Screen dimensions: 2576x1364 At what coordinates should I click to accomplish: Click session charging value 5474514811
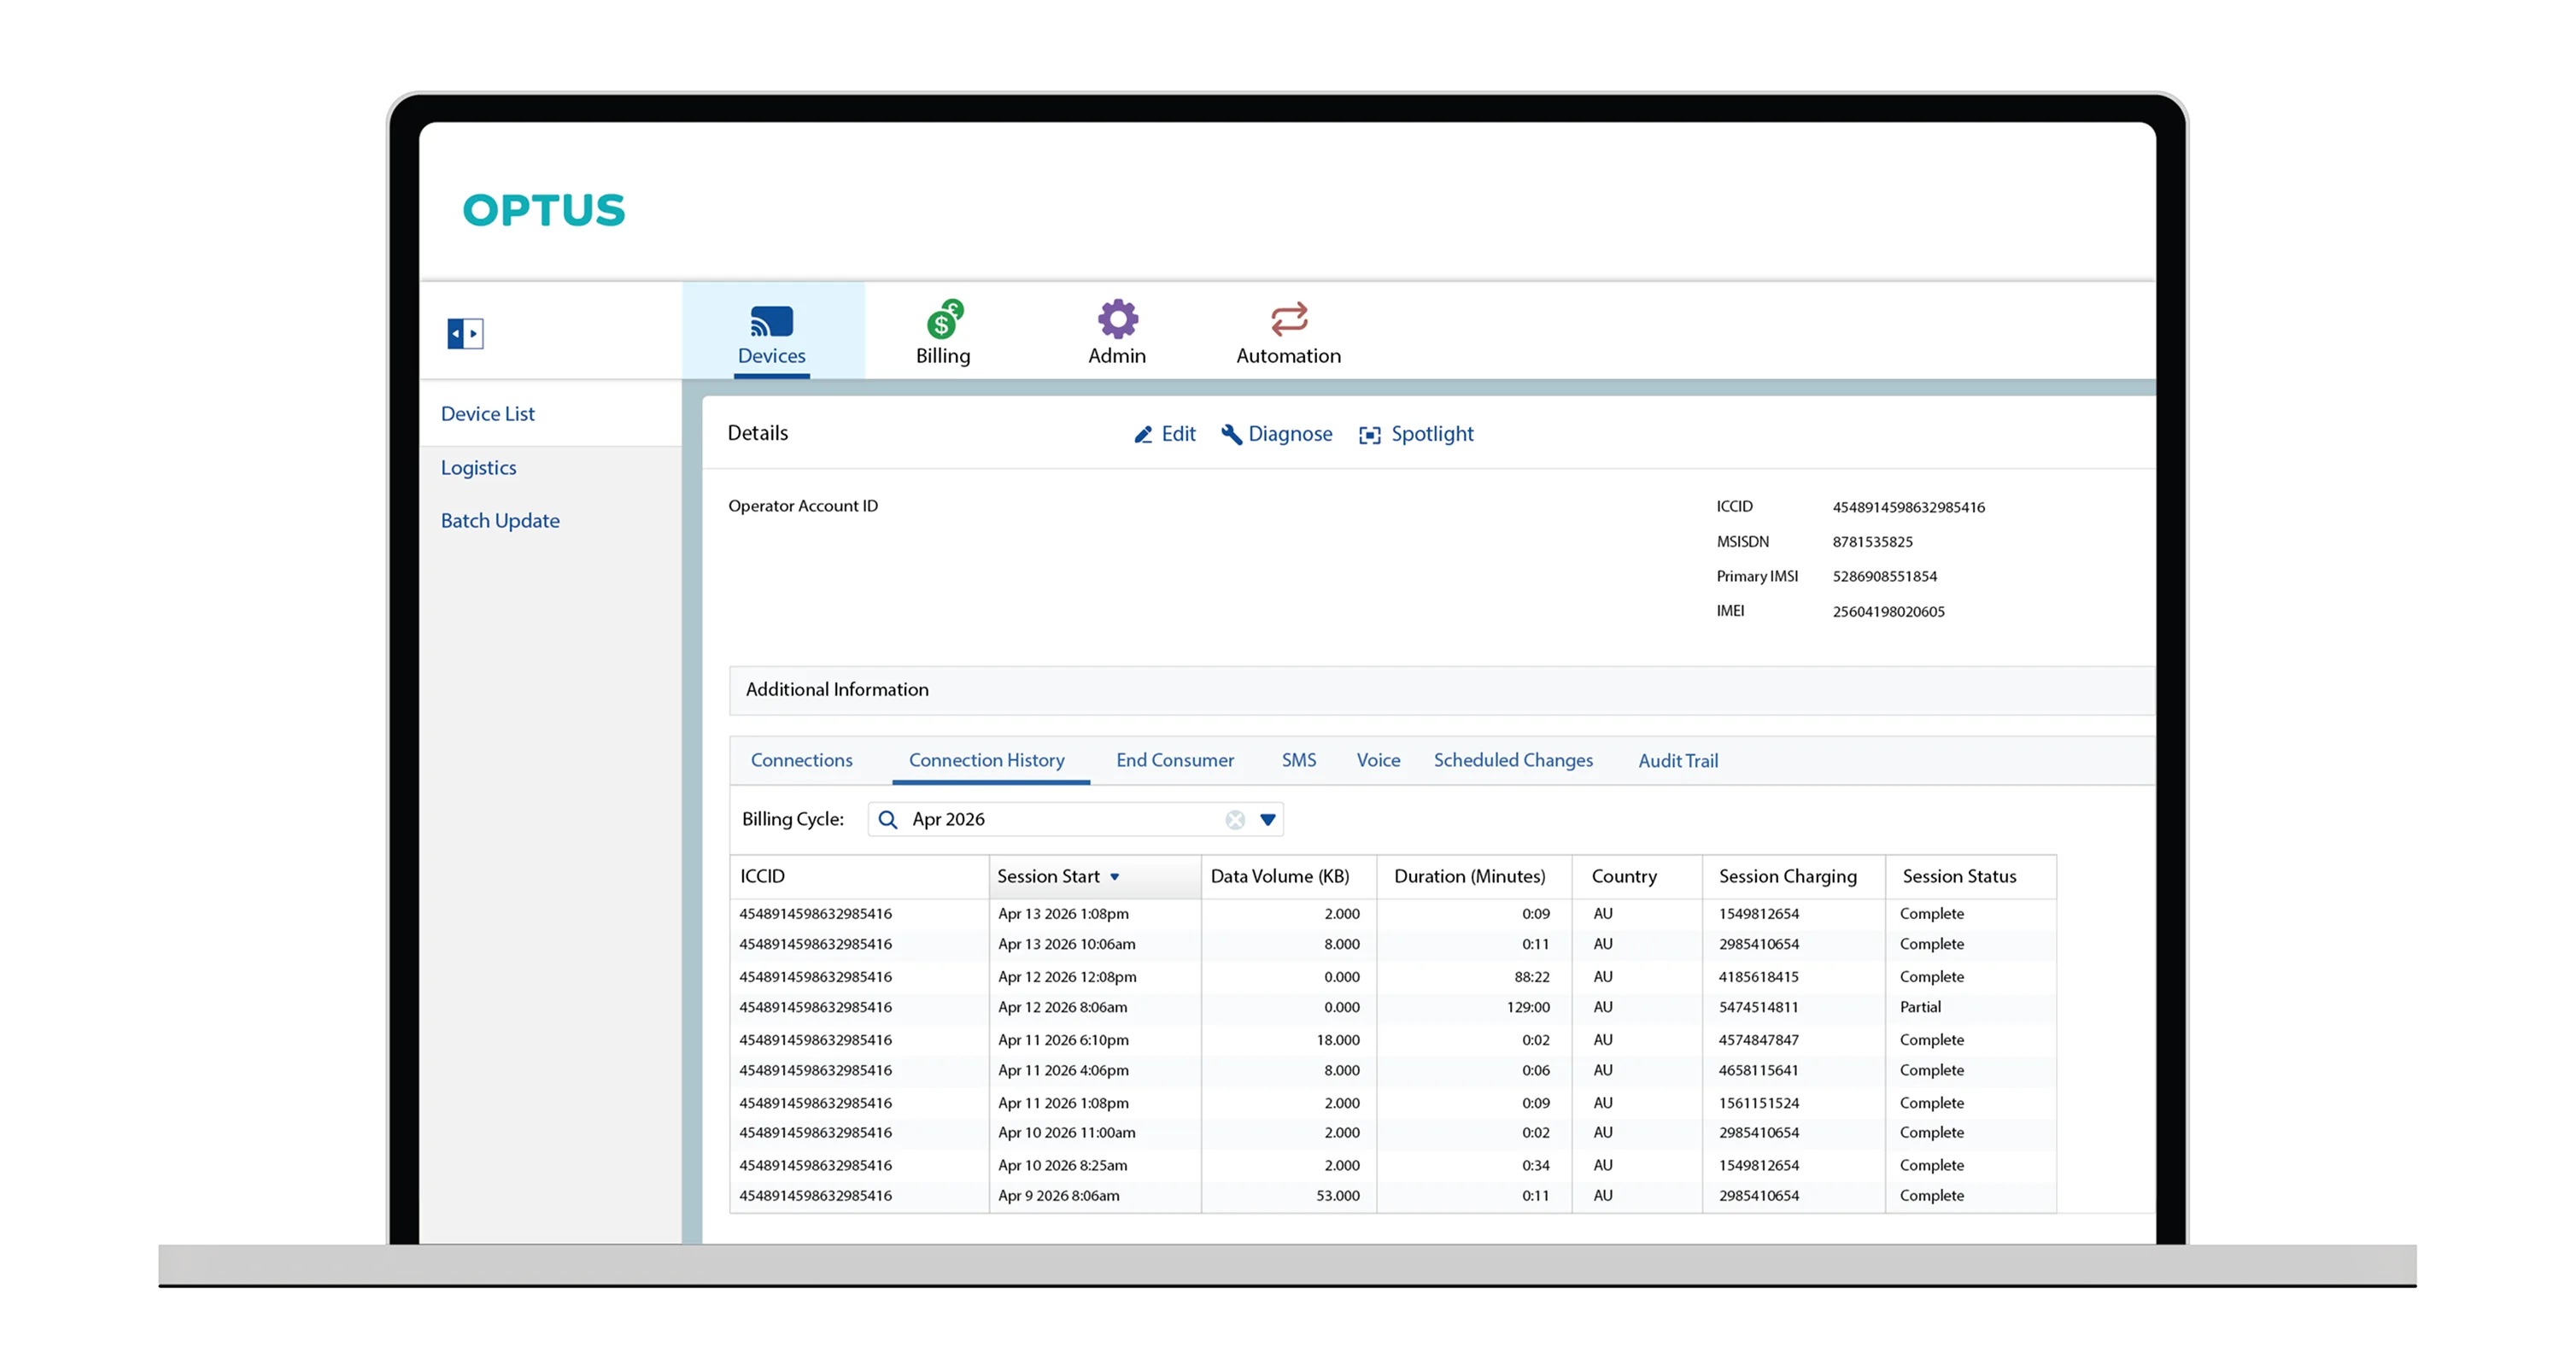[1758, 1007]
